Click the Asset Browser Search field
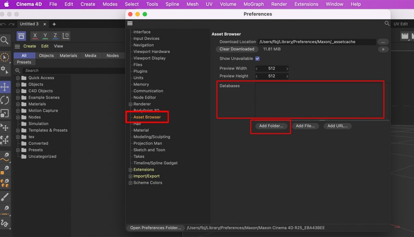 click(x=74, y=71)
